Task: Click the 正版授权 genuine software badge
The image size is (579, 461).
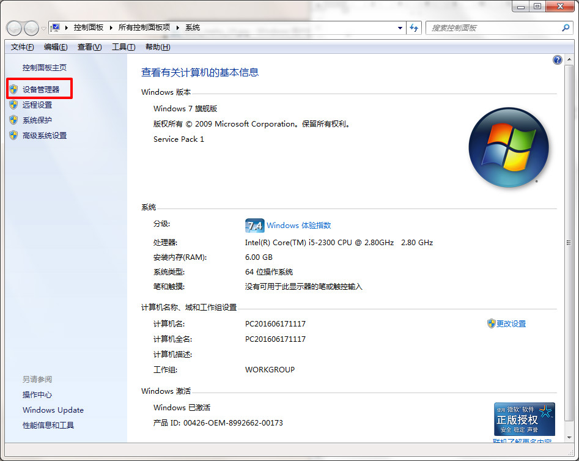Action: 525,419
